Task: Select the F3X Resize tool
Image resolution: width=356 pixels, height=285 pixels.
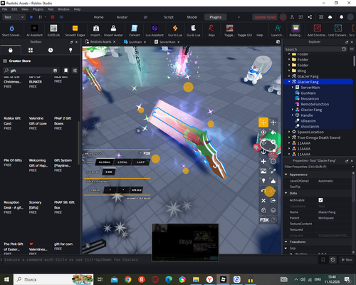Action: pyautogui.click(x=273, y=123)
